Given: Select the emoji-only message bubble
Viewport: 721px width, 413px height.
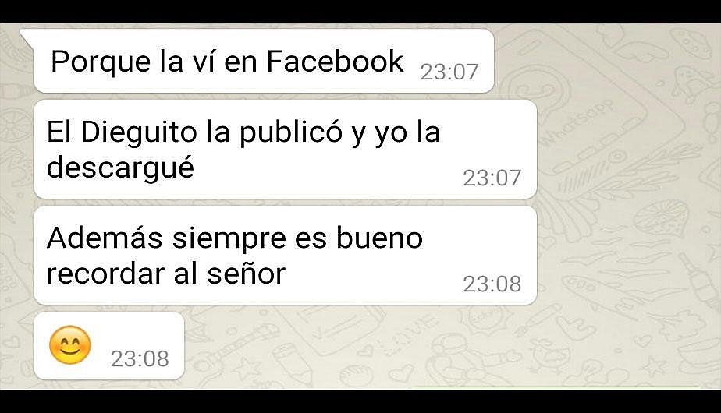Looking at the screenshot, I should 109,345.
